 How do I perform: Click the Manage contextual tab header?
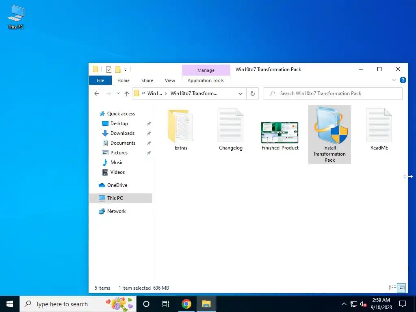tap(206, 70)
